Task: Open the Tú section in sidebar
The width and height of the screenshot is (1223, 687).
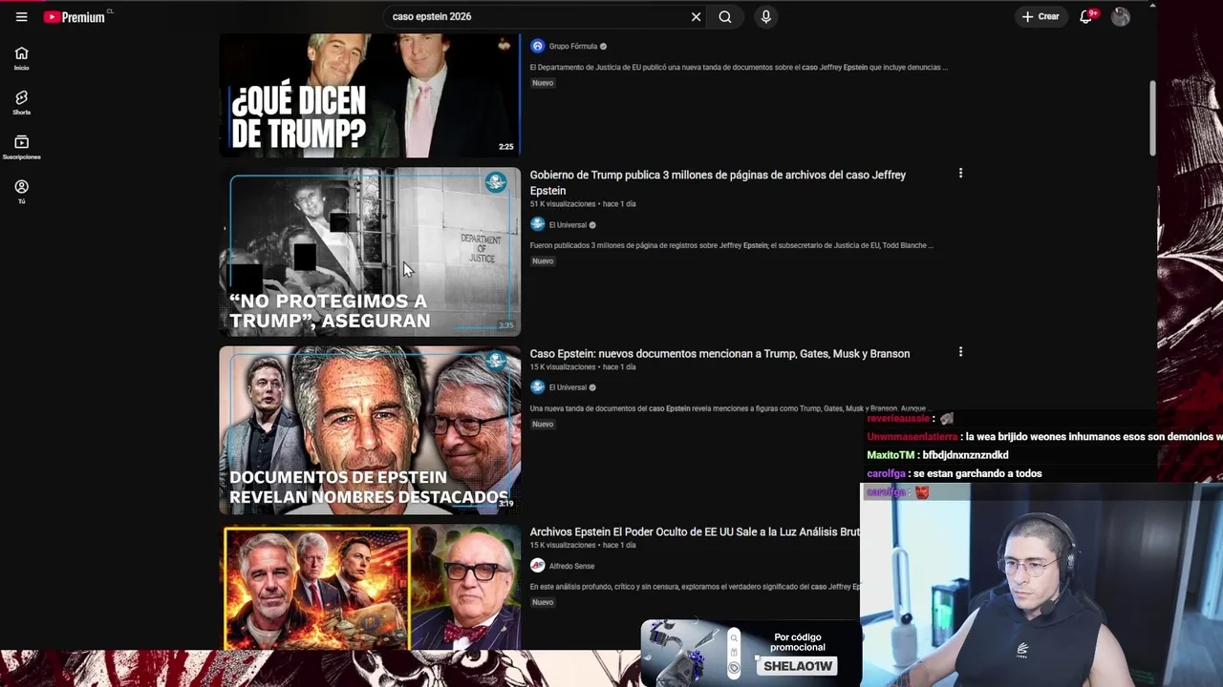Action: [21, 192]
